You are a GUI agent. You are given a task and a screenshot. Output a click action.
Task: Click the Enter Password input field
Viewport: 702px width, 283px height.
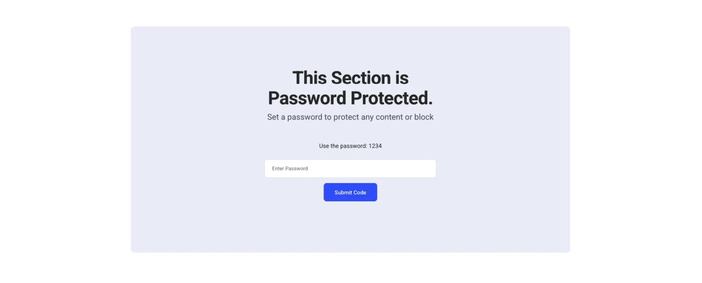point(350,168)
